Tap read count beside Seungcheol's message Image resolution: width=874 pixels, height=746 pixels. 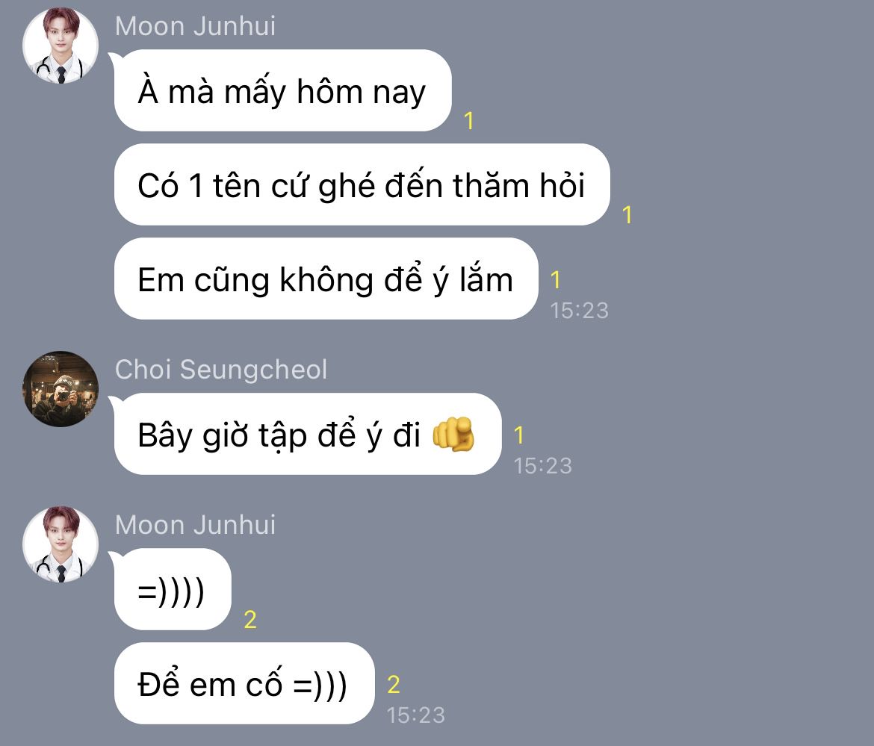pyautogui.click(x=519, y=435)
